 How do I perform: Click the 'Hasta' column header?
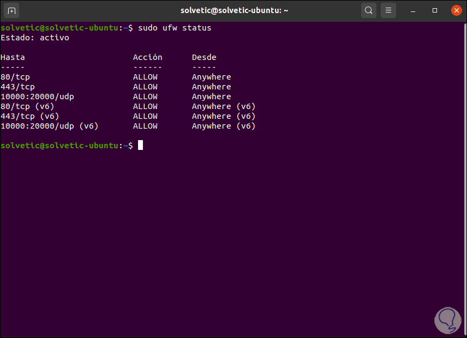[x=13, y=57]
